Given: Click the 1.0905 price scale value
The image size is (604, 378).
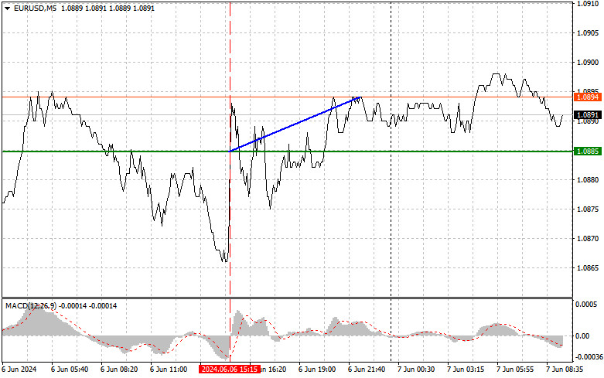Looking at the screenshot, I should click(x=588, y=32).
